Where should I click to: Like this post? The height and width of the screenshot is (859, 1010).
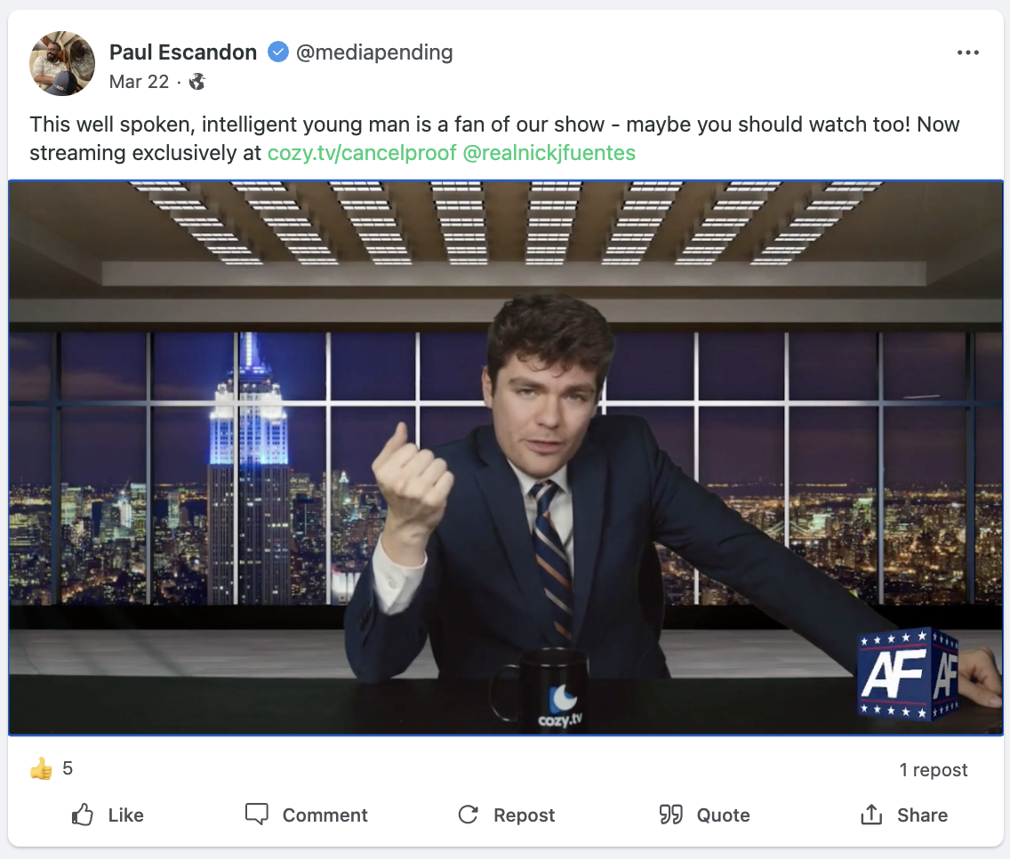[x=108, y=815]
